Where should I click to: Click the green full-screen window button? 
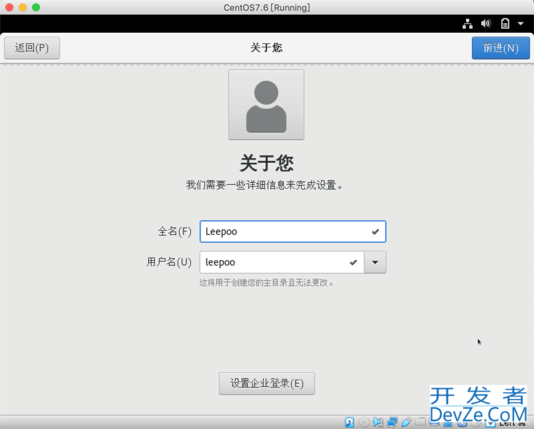(36, 7)
